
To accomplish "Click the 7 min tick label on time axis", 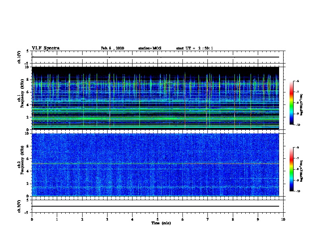I will 208,219.
